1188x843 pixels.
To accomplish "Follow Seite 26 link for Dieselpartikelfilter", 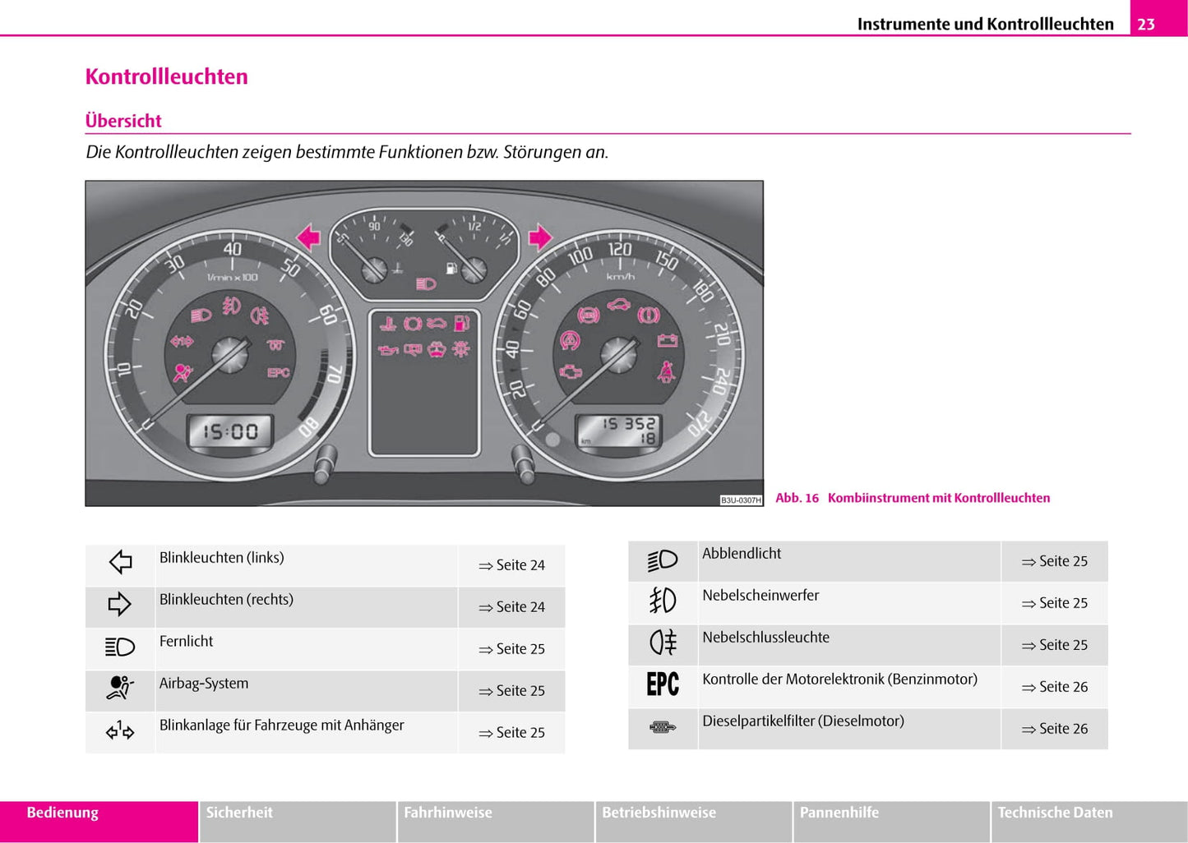I will pyautogui.click(x=1055, y=729).
